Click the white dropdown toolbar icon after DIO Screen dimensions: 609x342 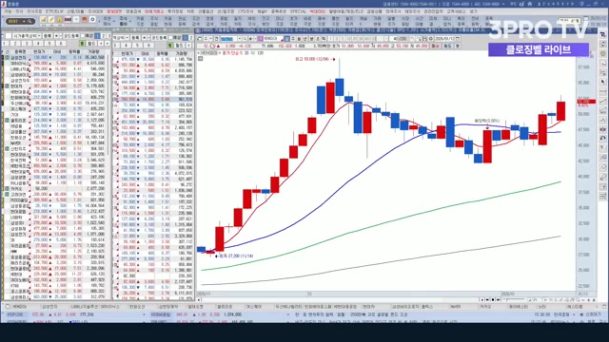click(x=76, y=19)
